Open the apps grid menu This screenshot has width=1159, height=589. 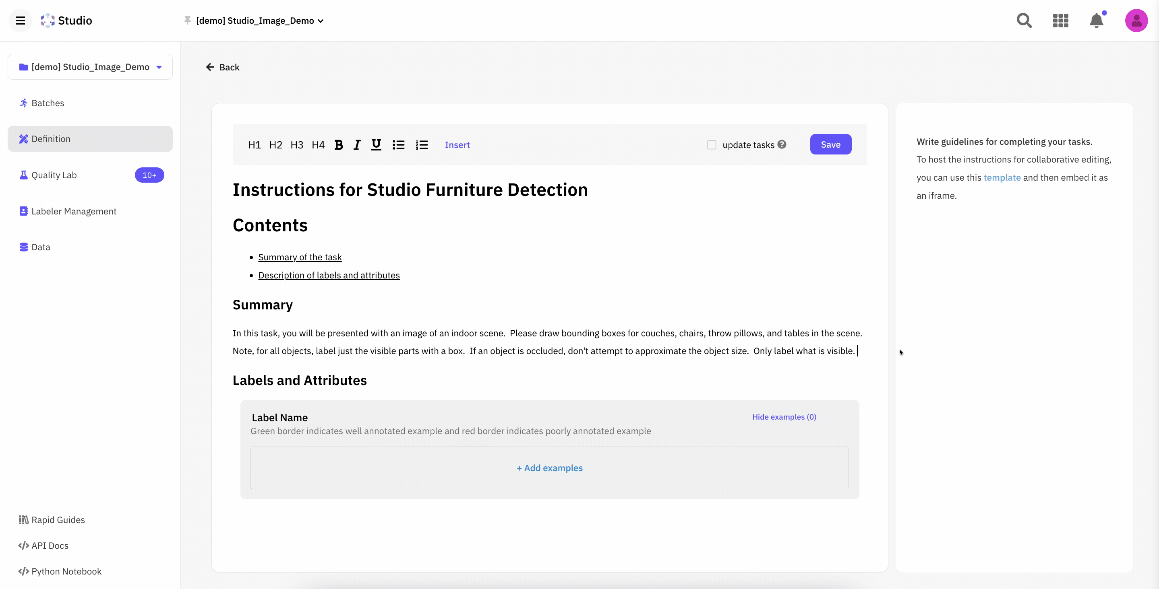(1060, 21)
